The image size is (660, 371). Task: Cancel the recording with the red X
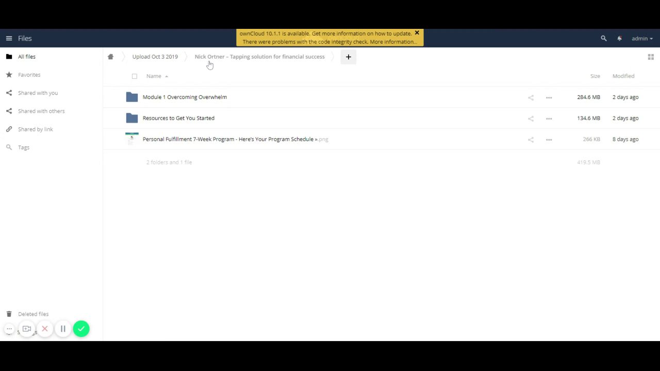pos(45,329)
